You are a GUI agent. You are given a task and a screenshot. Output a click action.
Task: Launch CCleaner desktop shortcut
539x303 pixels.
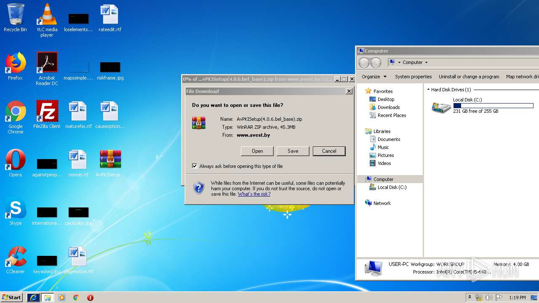click(15, 260)
